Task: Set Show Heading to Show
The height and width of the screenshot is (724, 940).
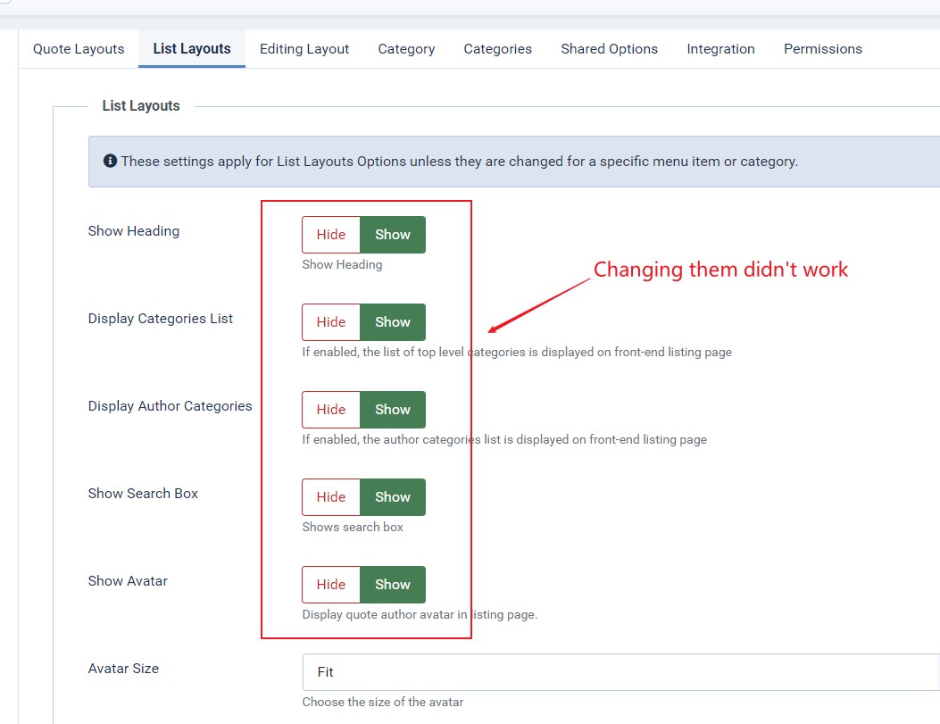Action: point(393,235)
